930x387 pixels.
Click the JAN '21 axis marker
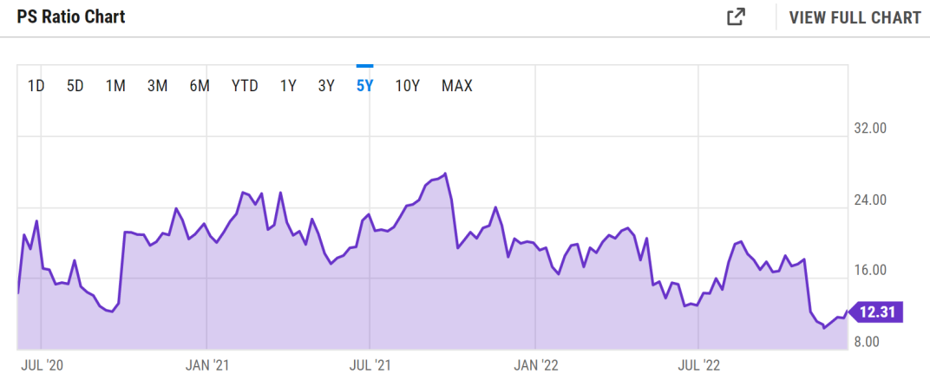click(x=207, y=365)
